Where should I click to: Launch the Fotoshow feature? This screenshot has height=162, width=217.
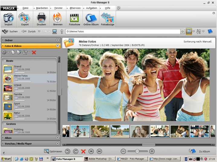74,19
